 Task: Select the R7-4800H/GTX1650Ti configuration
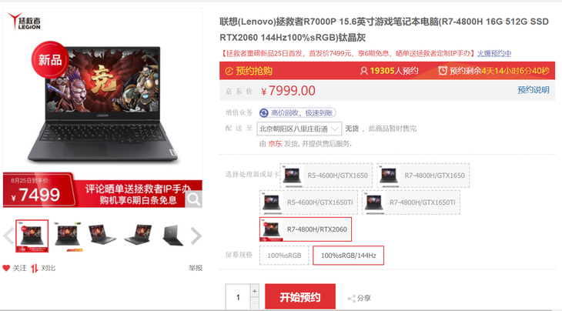click(x=411, y=202)
